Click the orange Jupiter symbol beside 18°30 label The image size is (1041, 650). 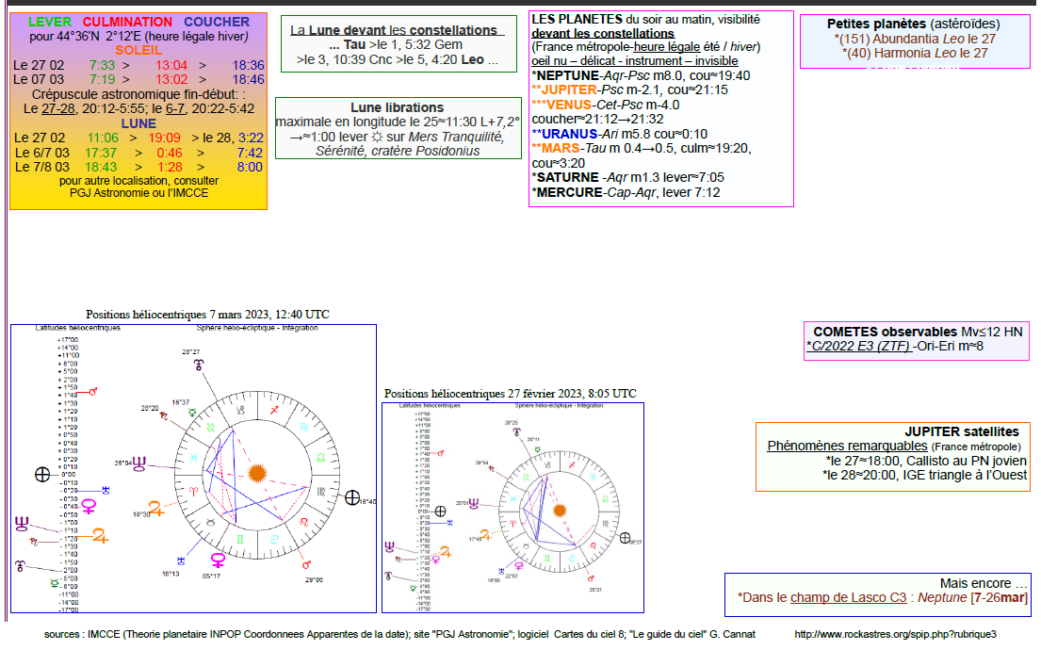point(156,509)
